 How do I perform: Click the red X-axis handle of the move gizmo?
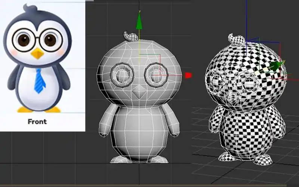coord(188,75)
